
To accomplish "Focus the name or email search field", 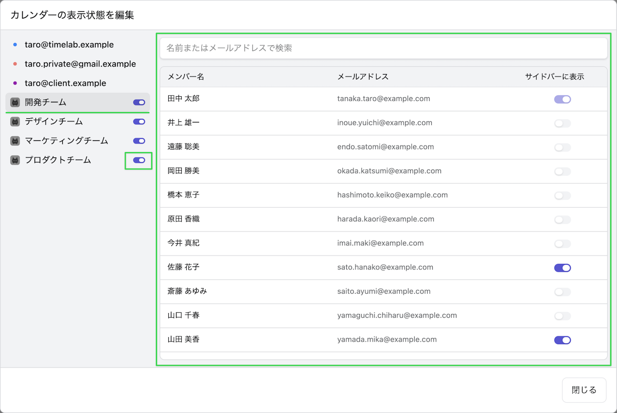I will pos(384,48).
